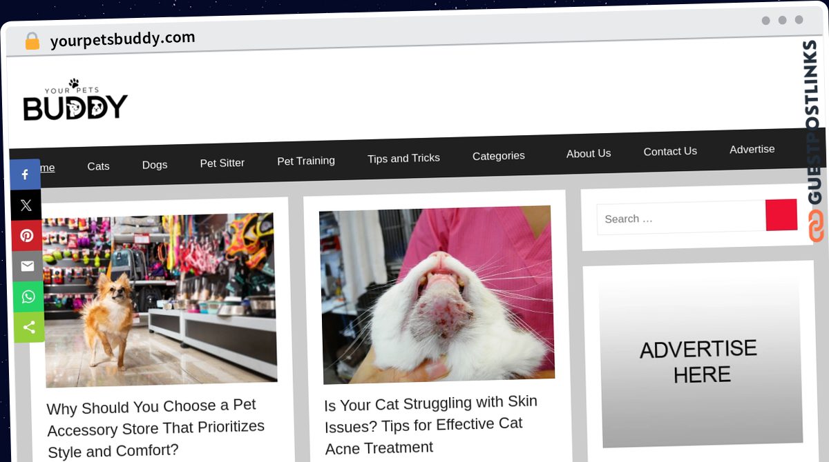Open the green general share icon

point(29,327)
